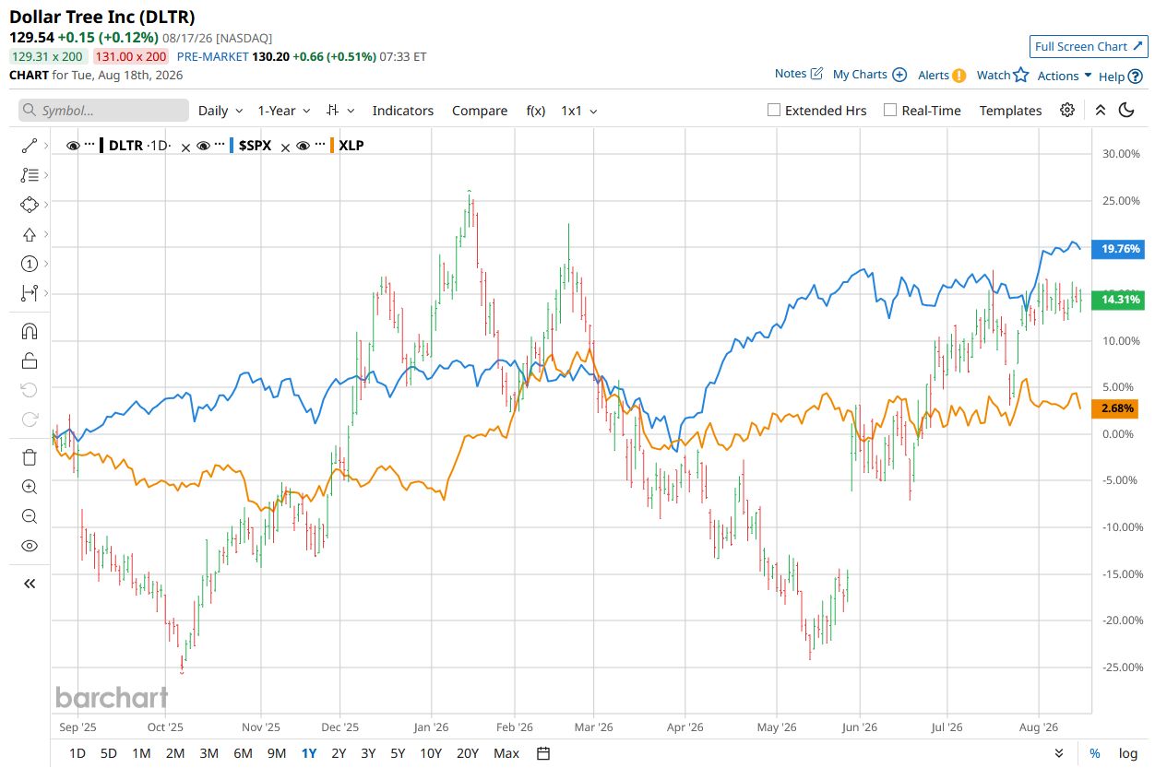Open My Charts
Screen dimensions: 1155x768
click(869, 75)
